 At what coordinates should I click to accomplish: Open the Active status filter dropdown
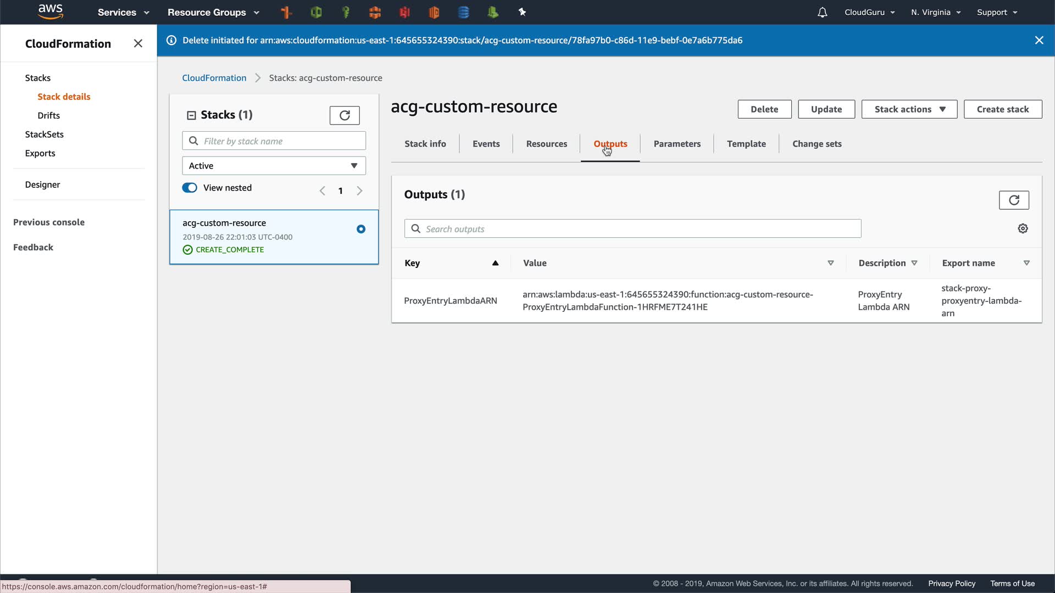pos(274,166)
